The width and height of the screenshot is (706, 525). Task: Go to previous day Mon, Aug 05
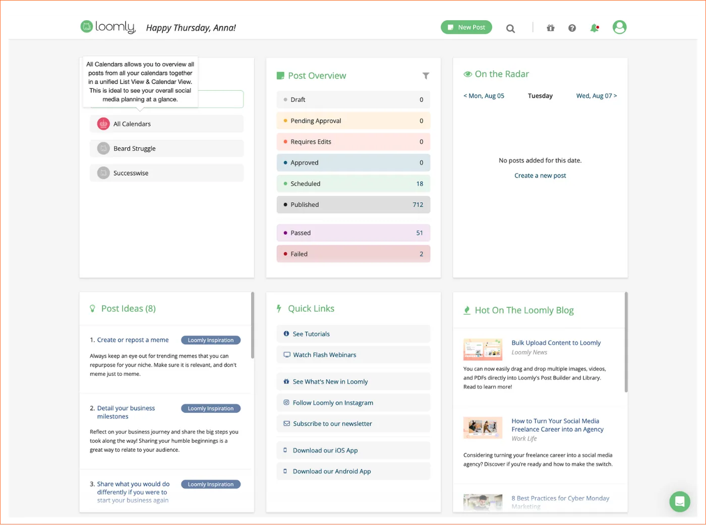click(484, 96)
